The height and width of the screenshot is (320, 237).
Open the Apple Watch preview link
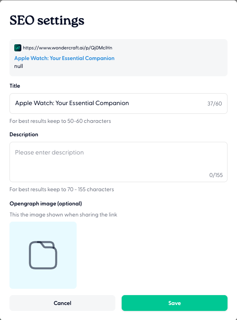point(64,58)
